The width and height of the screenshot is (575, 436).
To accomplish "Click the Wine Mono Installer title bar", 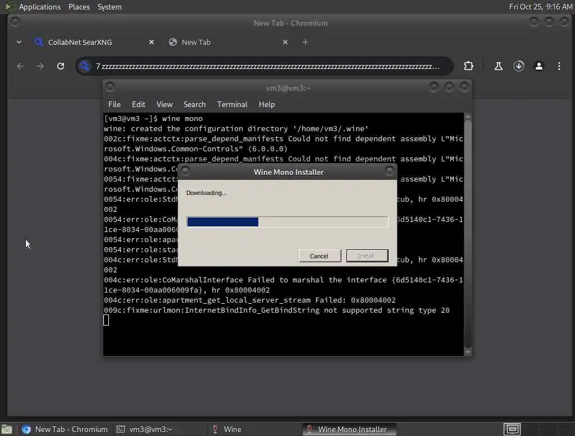I will [288, 172].
